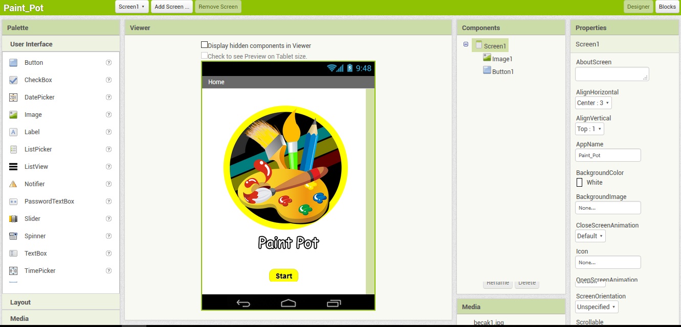Select the Label component in the Palette

click(32, 132)
